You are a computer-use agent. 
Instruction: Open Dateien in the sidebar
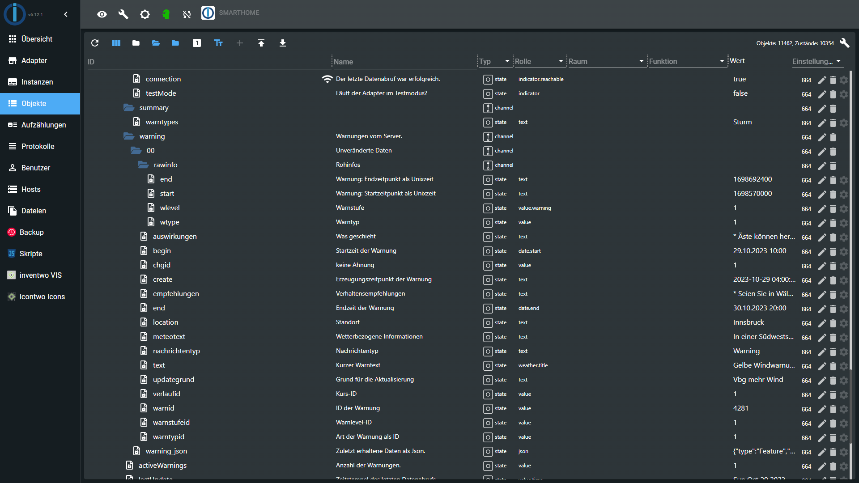click(x=40, y=211)
